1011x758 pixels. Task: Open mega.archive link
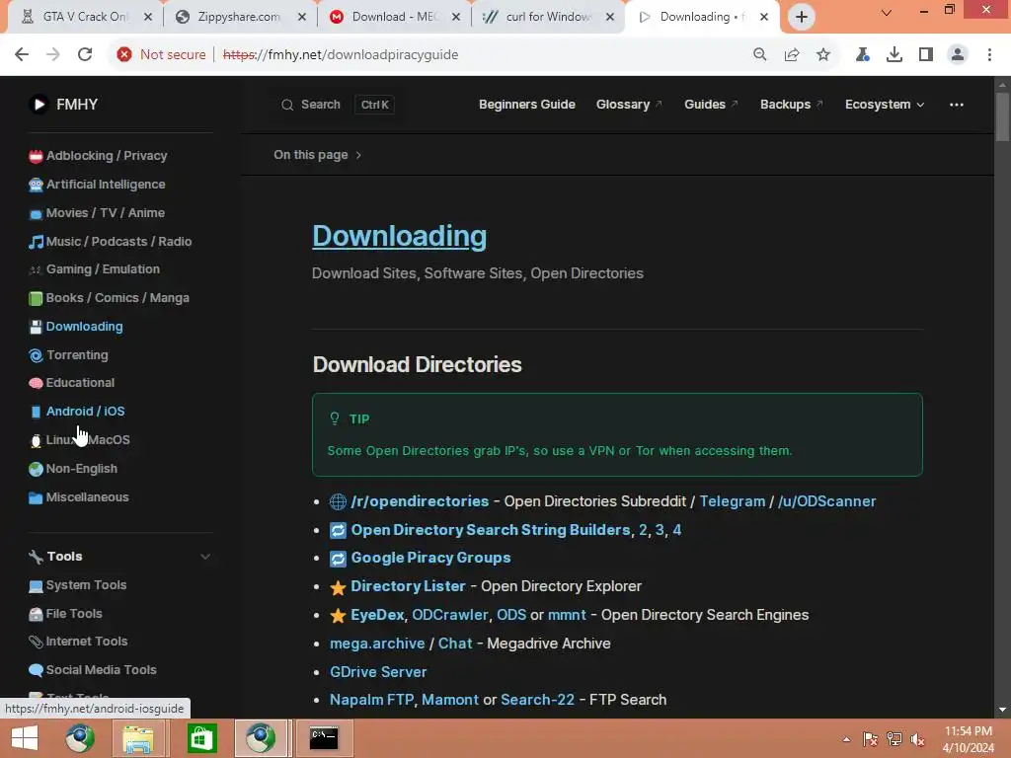[x=377, y=644]
